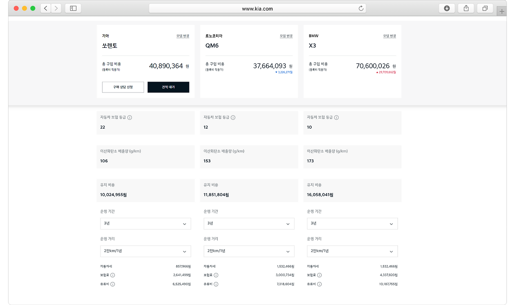Image resolution: width=515 pixels, height=305 pixels.
Task: Click maintenance cost 10,024,955원
Action: [x=113, y=195]
